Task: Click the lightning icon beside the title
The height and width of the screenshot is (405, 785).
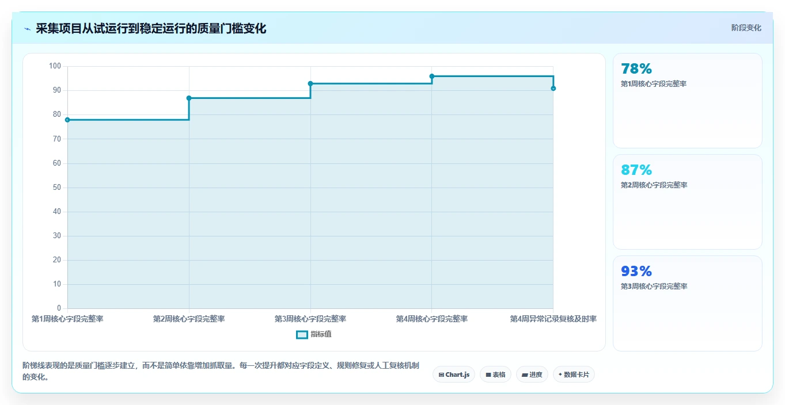Action: (x=27, y=29)
